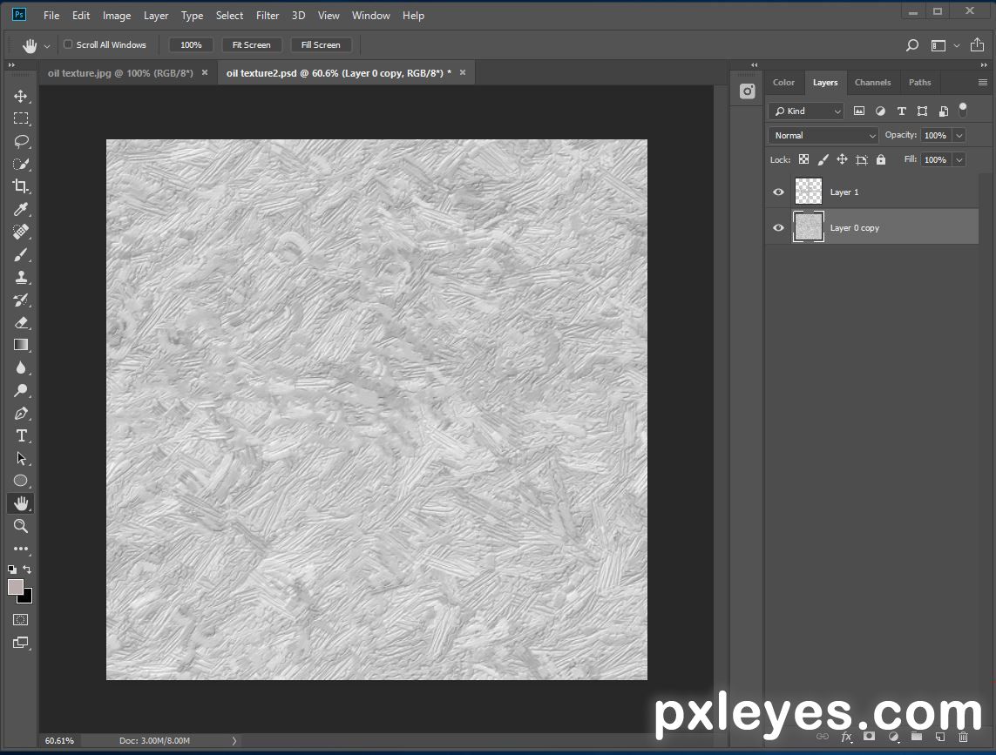Expand the collapsed toolbar double arrows
The image size is (996, 755).
tap(11, 64)
